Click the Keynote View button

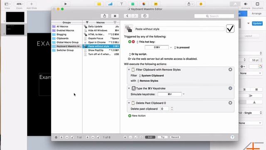coord(7,5)
